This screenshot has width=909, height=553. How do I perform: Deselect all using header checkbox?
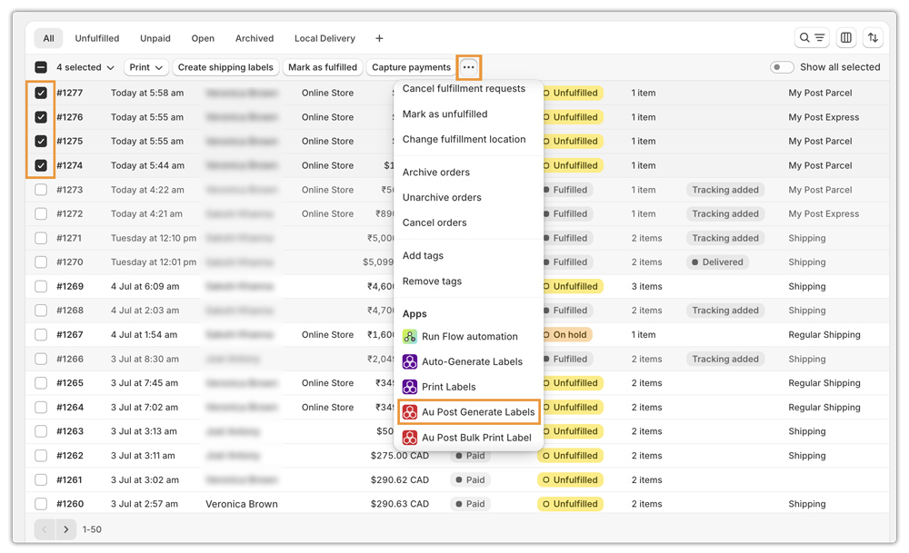tap(41, 67)
